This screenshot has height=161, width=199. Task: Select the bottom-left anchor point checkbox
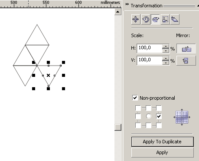click(x=138, y=125)
